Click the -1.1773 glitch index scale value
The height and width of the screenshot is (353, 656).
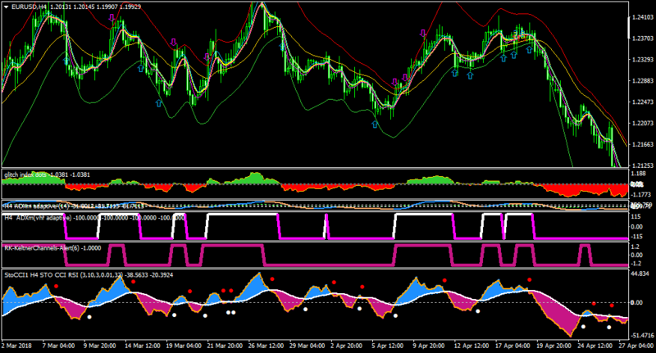pos(642,195)
